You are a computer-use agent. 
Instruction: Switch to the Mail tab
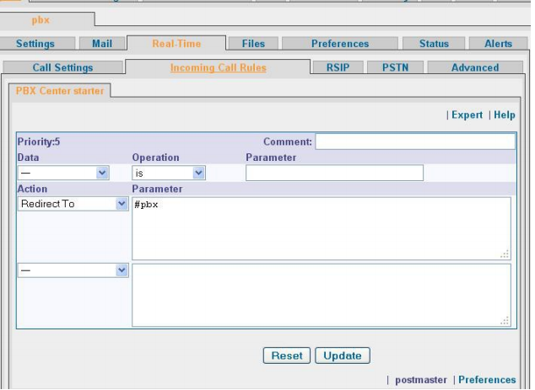pyautogui.click(x=102, y=44)
